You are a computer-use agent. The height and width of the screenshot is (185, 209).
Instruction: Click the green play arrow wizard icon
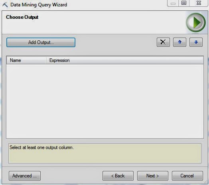(196, 22)
